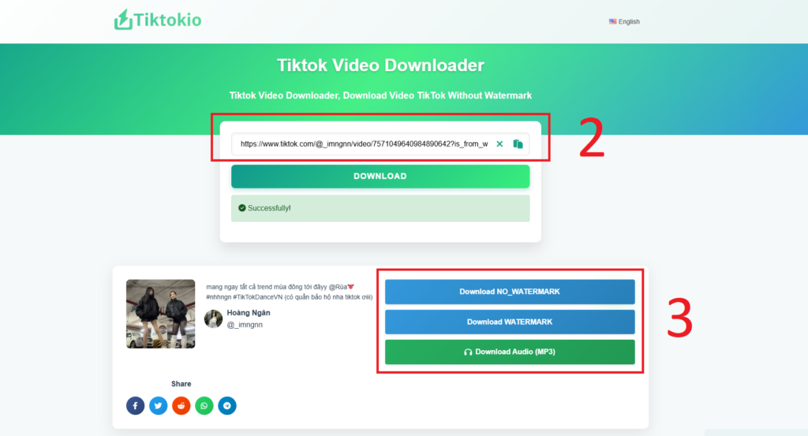
Task: Click the checkmark icon beside Successfully
Action: tap(241, 208)
